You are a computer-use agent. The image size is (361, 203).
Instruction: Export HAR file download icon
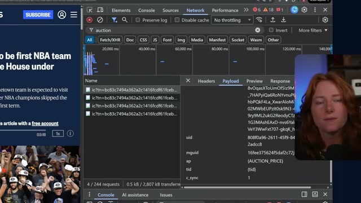(x=283, y=20)
